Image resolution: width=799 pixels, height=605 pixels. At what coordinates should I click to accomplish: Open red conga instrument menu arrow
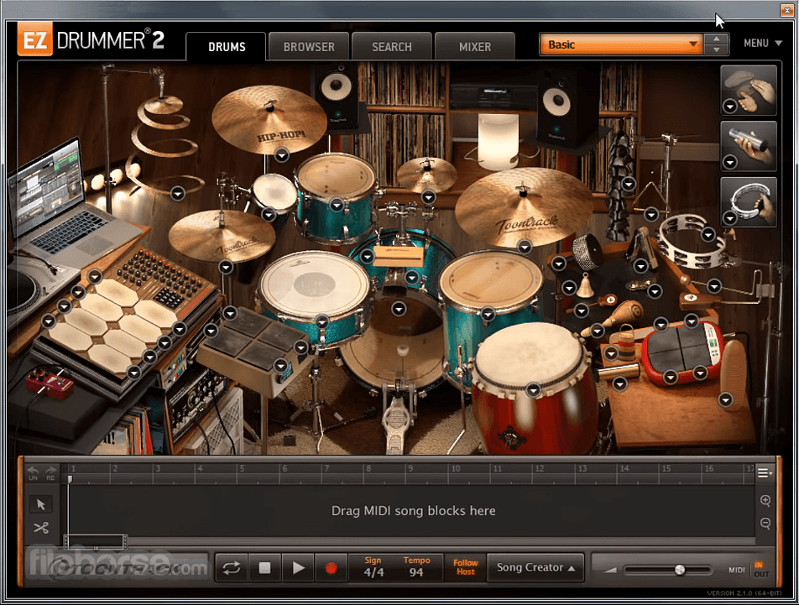point(534,390)
